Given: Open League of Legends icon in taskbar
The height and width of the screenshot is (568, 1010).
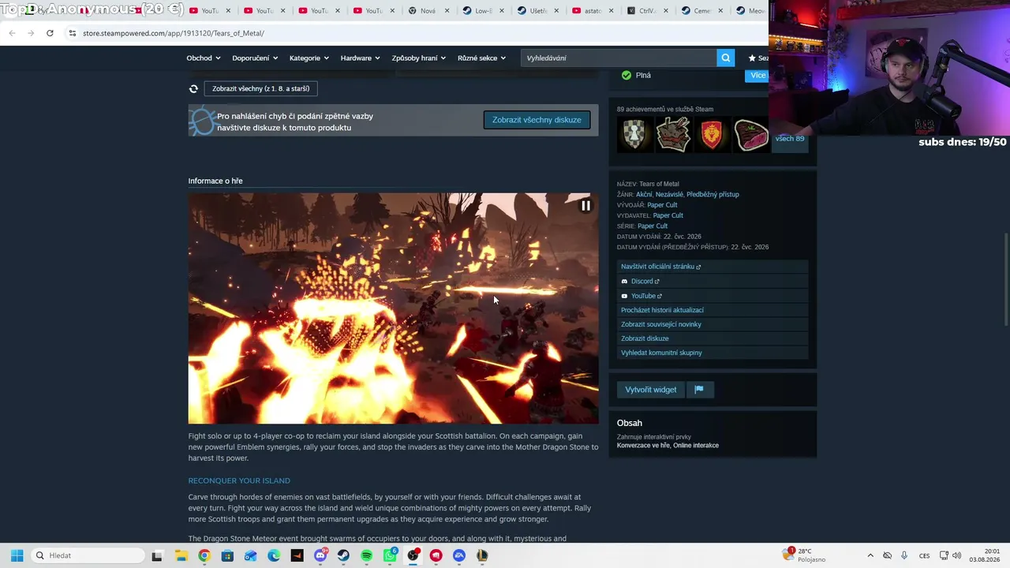Looking at the screenshot, I should (x=482, y=555).
